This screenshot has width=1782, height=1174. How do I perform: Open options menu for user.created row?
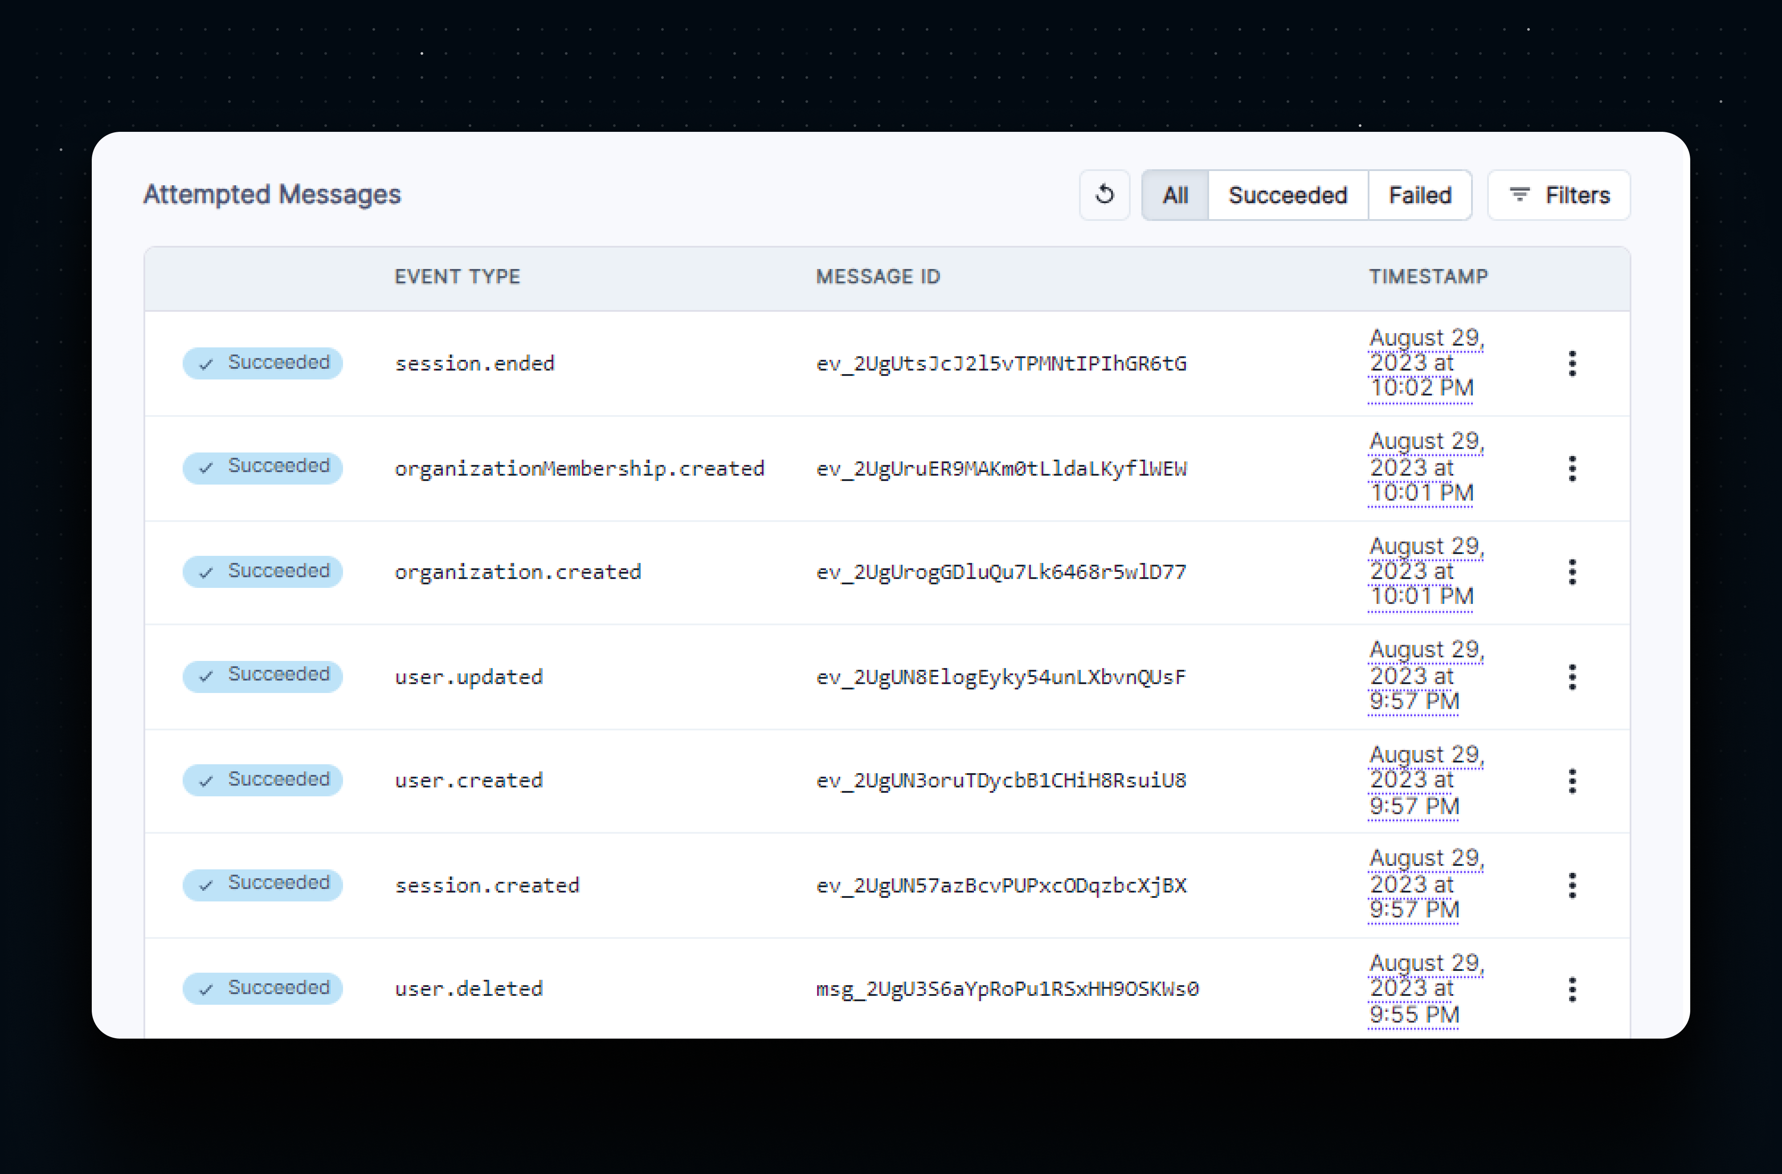[x=1572, y=780]
